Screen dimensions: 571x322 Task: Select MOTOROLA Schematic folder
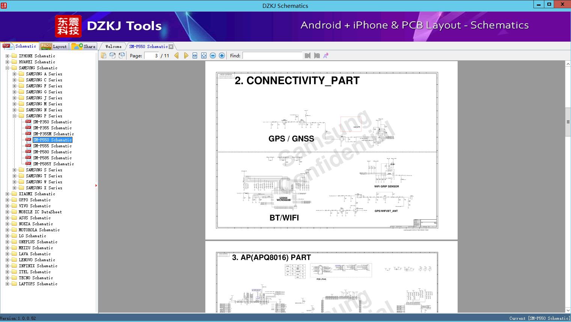39,230
